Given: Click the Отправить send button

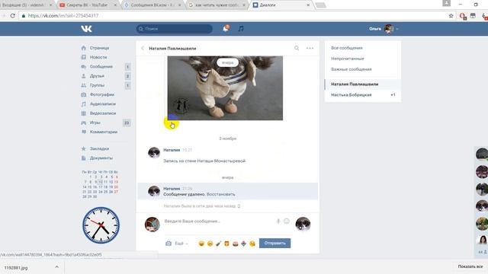Looking at the screenshot, I should tap(274, 243).
